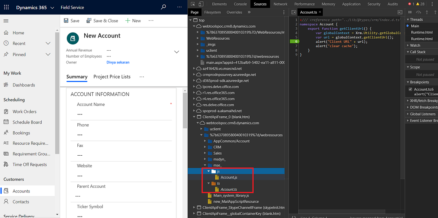Viewport: 438px width, 218px height.
Task: Open search in the Dynamics 365 header
Action: 163,7
